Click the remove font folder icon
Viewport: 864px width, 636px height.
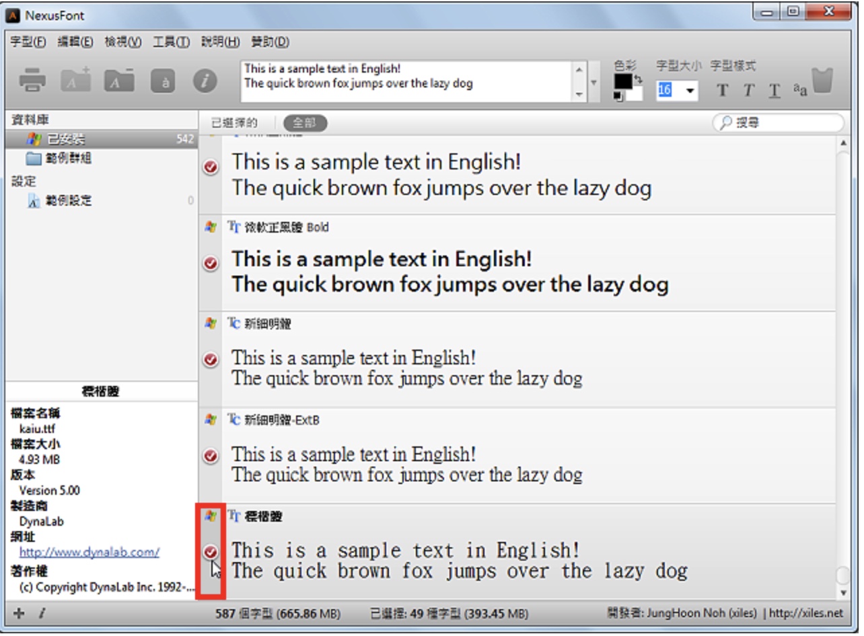pyautogui.click(x=118, y=80)
